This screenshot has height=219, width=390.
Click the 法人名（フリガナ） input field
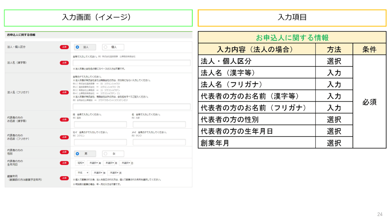[132, 107]
